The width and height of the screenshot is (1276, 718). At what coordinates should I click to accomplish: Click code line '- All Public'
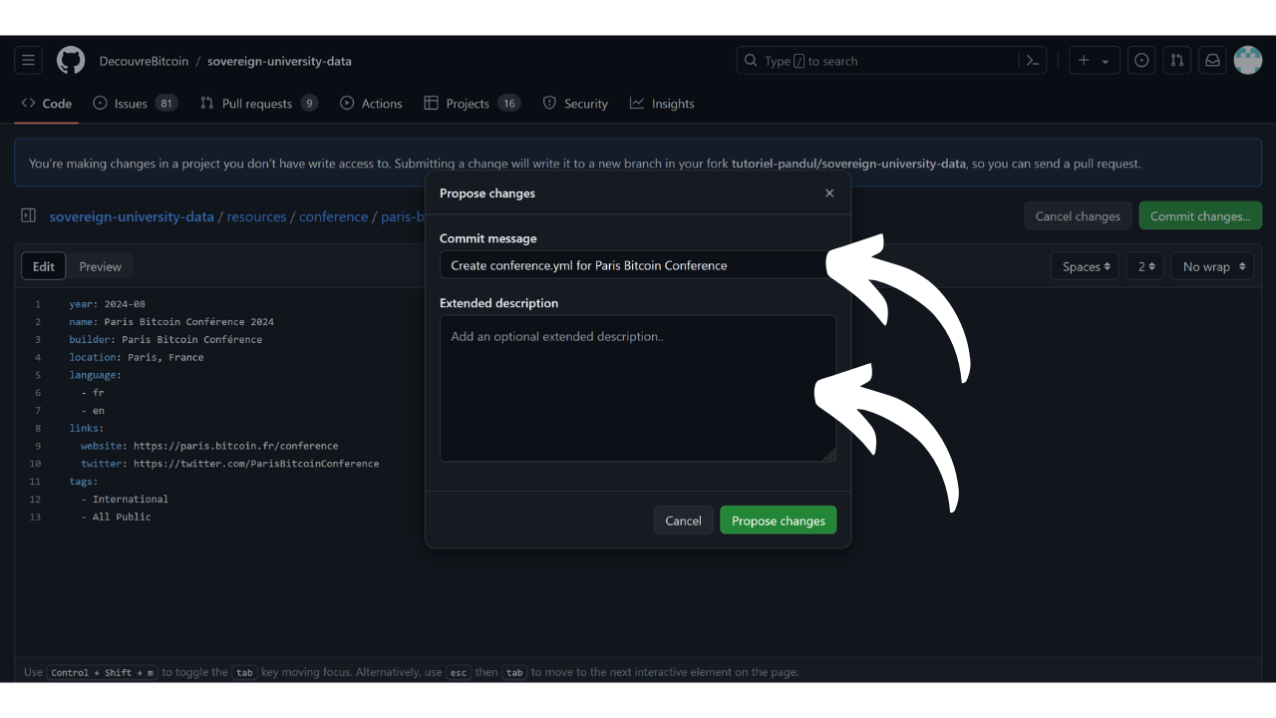tap(116, 517)
